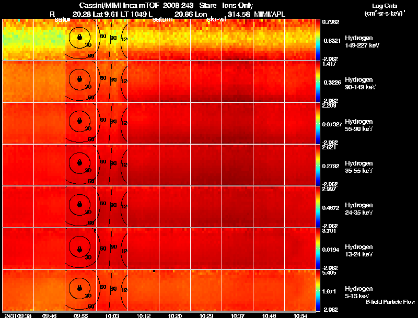Click Saturn marker in the 149-227 keV panel

(x=79, y=37)
